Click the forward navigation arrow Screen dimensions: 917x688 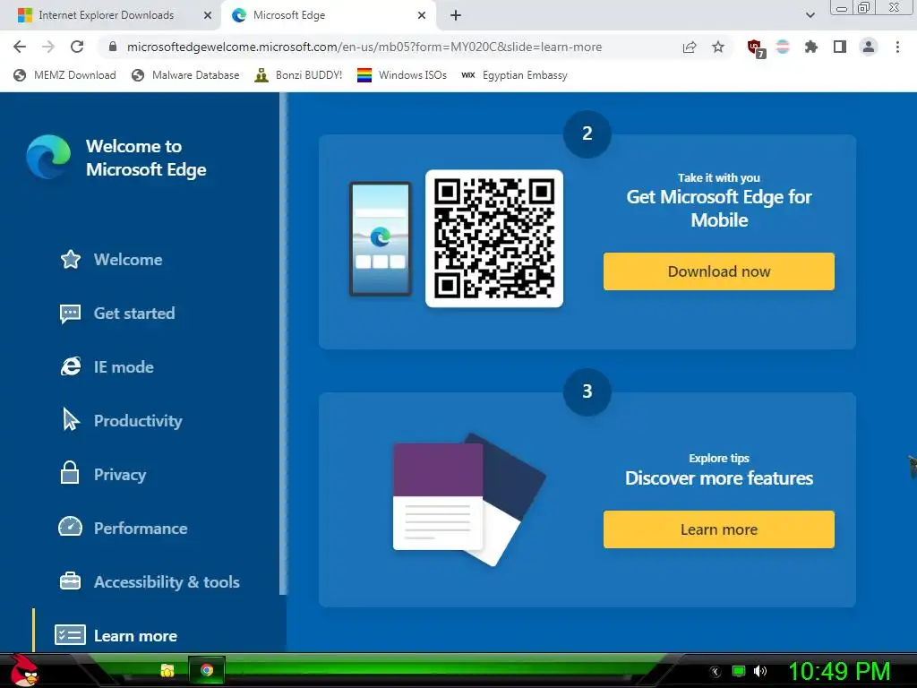[x=48, y=47]
